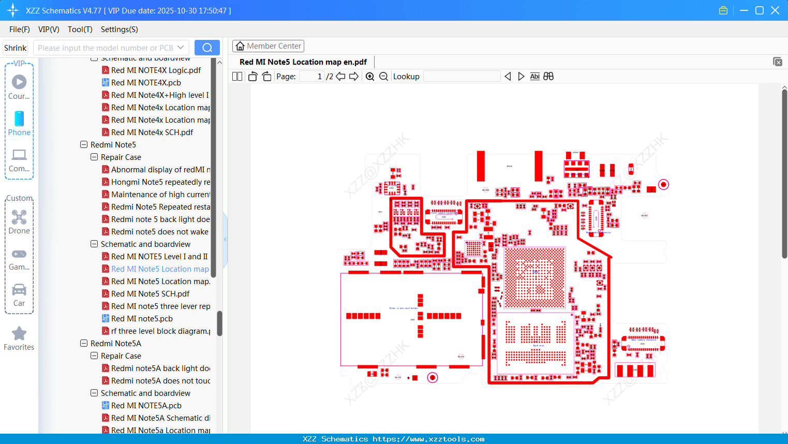Screen dimensions: 788x444
Task: Collapse the Redmi Note5A Repair Case folder
Action: coord(94,356)
